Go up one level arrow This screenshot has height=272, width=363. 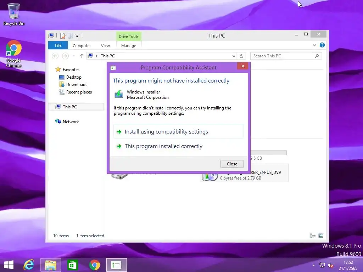82,56
